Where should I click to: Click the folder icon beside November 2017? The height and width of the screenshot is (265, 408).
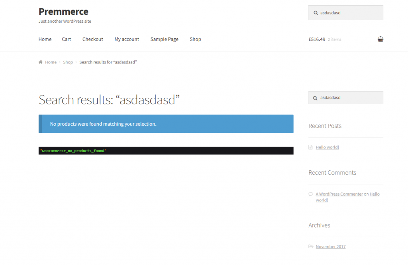coord(311,246)
